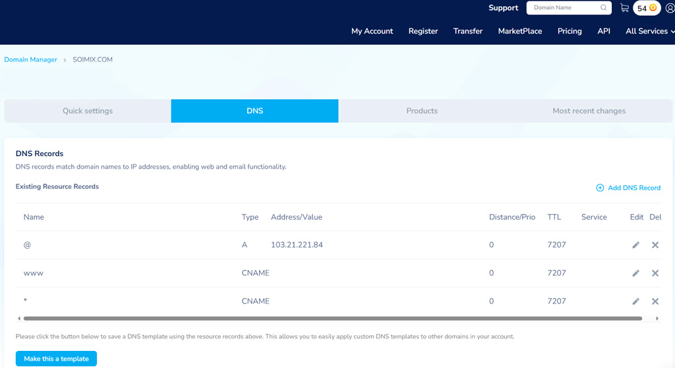
Task: Click the TTL column header
Action: click(x=554, y=217)
